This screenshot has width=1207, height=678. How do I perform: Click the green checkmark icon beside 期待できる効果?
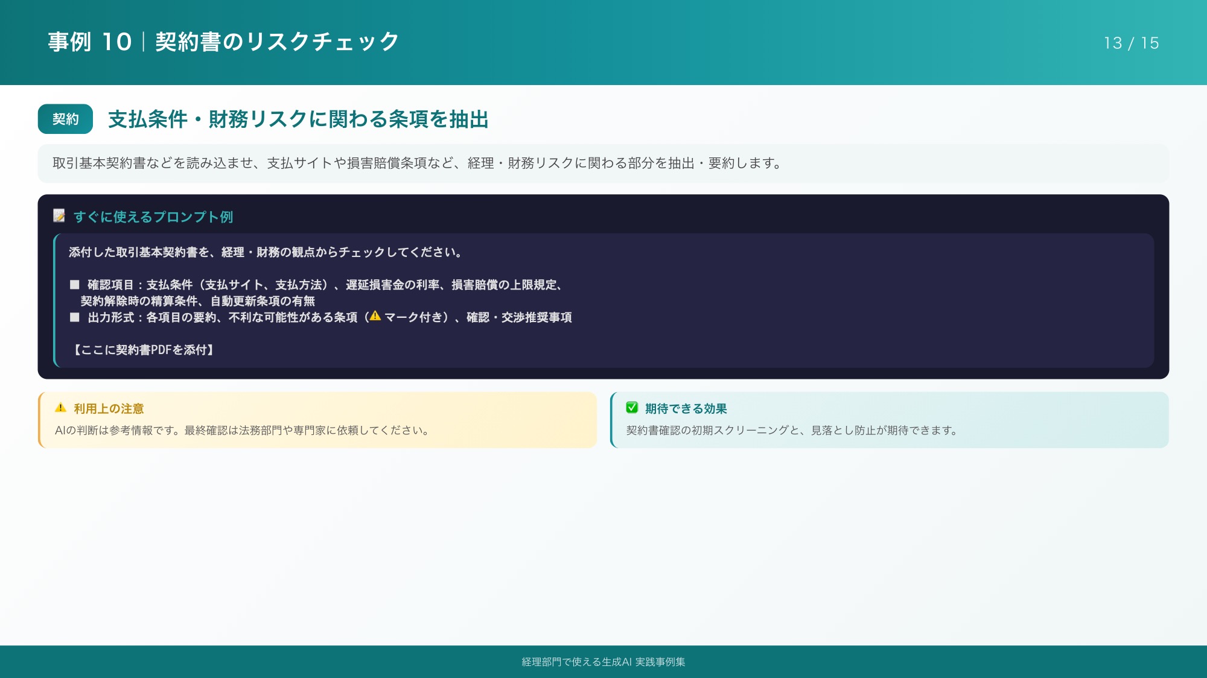(x=632, y=408)
